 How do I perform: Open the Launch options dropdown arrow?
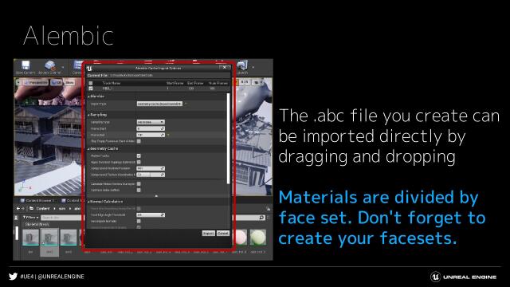[x=253, y=67]
